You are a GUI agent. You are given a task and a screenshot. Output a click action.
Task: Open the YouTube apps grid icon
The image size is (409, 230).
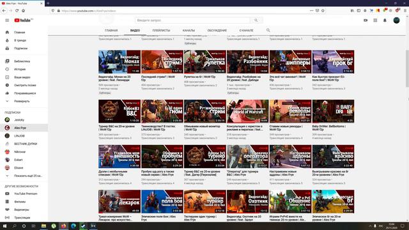pos(375,20)
